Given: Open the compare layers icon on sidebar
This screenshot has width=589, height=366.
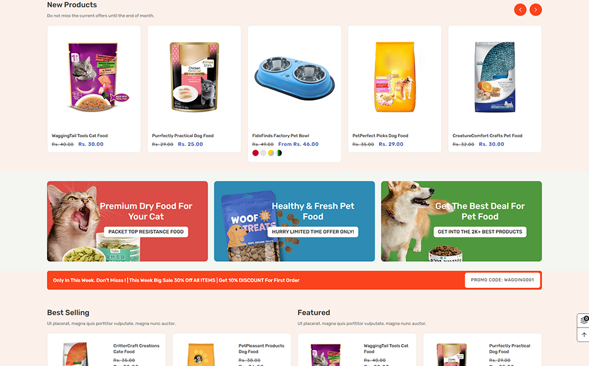Looking at the screenshot, I should point(584,320).
